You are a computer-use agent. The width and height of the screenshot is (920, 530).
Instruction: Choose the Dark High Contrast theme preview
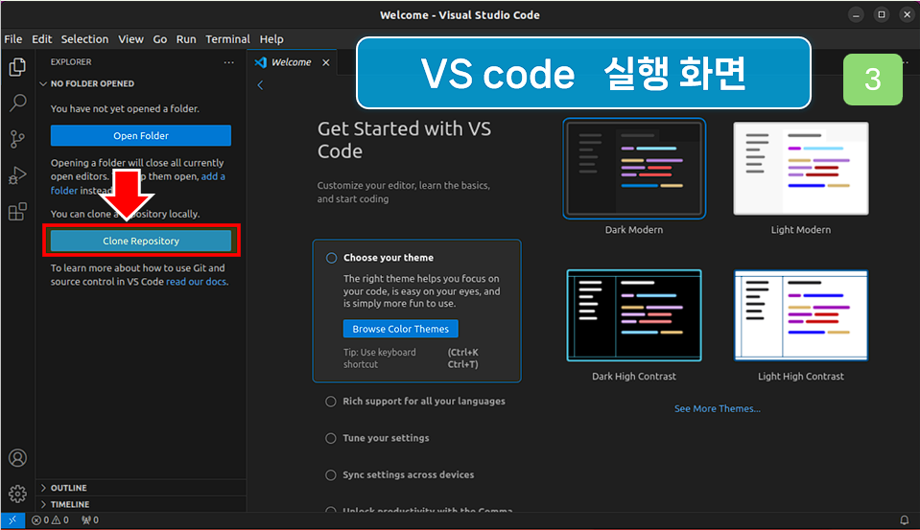[634, 315]
